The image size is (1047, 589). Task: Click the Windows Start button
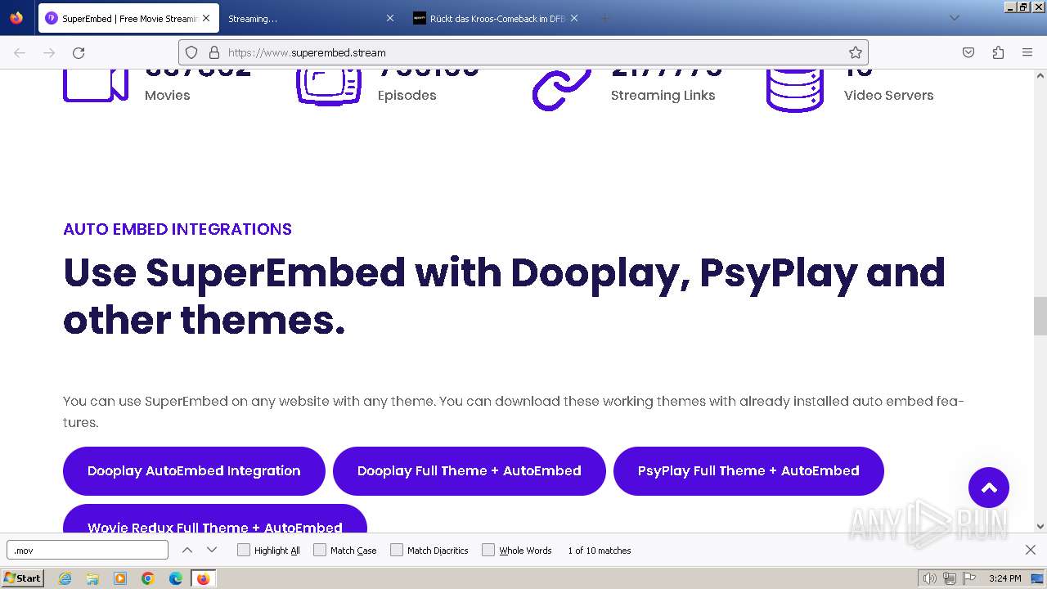[22, 578]
